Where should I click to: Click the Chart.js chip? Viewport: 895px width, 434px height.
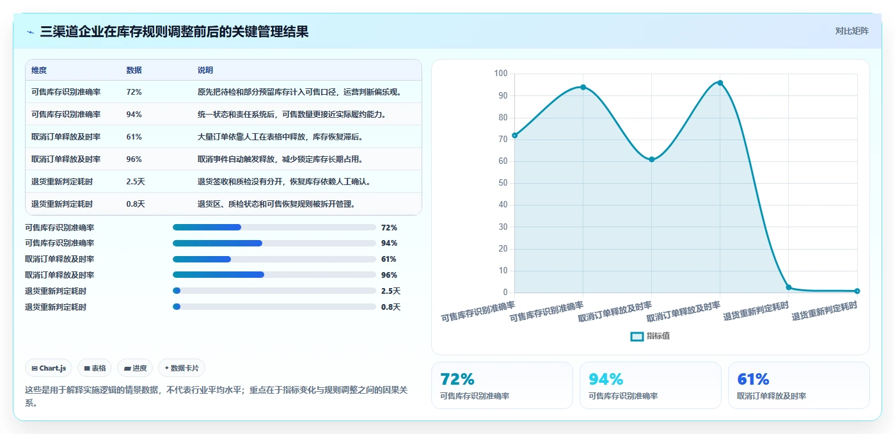click(x=49, y=368)
